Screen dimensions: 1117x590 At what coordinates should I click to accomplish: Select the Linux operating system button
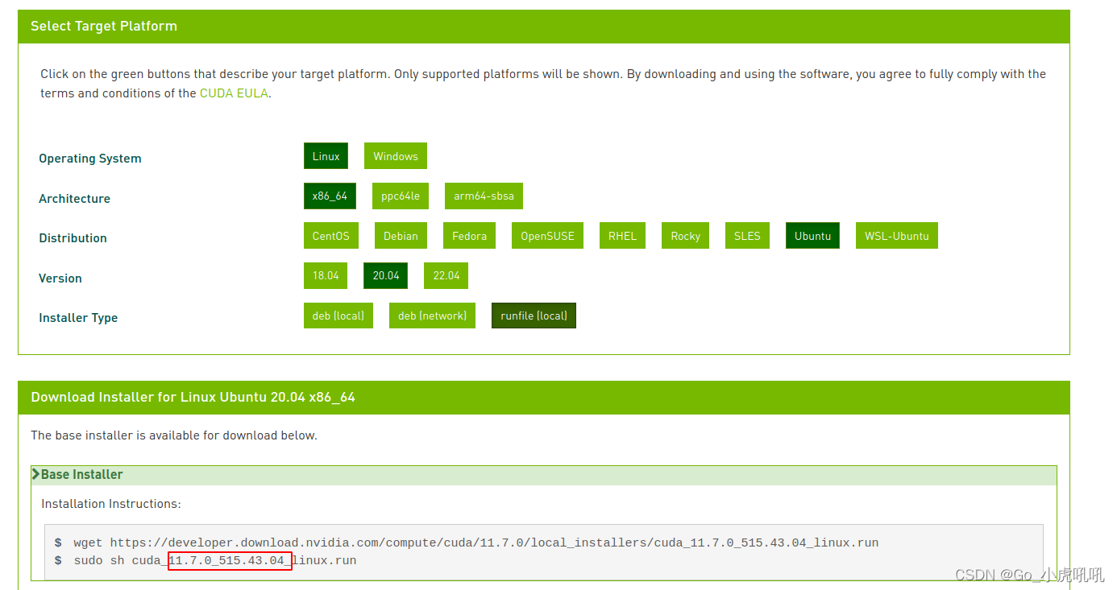coord(326,156)
